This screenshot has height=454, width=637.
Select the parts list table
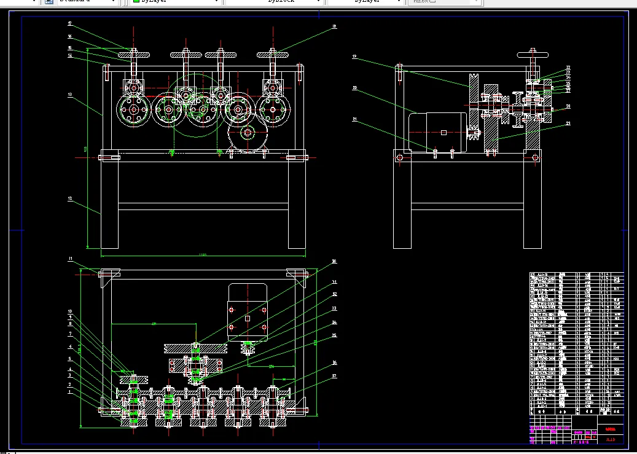click(576, 343)
